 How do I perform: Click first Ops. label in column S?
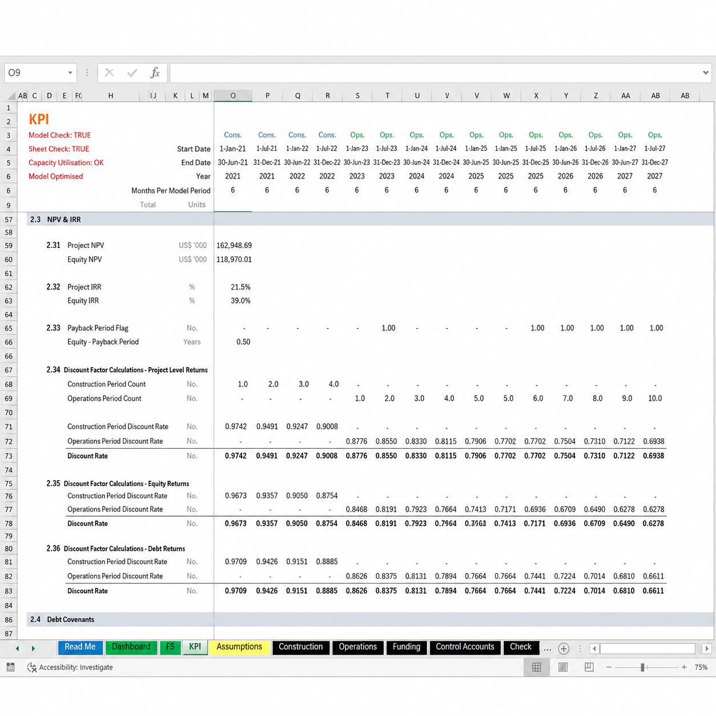357,135
